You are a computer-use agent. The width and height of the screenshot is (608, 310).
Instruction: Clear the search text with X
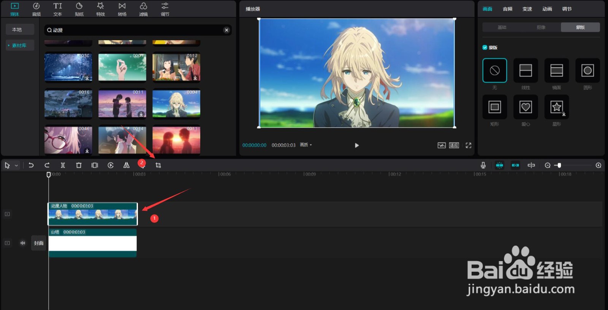pyautogui.click(x=226, y=30)
